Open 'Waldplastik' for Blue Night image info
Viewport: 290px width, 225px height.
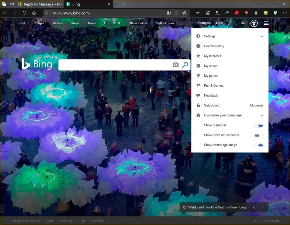point(214,207)
